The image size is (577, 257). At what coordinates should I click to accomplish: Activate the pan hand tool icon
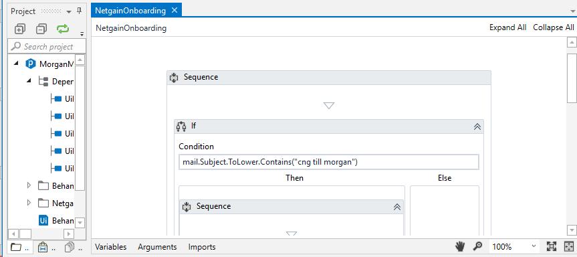pyautogui.click(x=459, y=246)
